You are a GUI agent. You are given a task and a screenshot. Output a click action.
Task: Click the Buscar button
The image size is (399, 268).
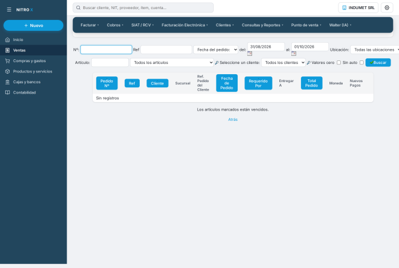tap(378, 63)
